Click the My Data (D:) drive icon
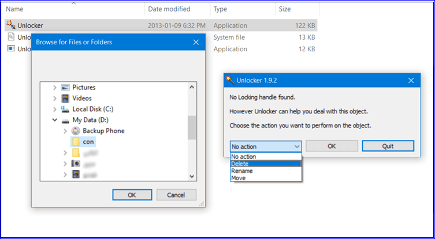The width and height of the screenshot is (435, 239). tap(65, 120)
